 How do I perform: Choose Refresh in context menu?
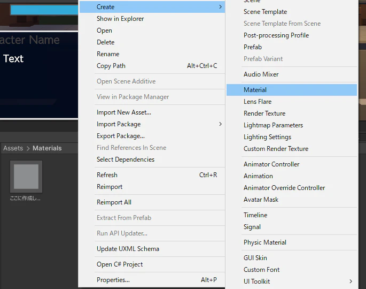tap(152, 175)
